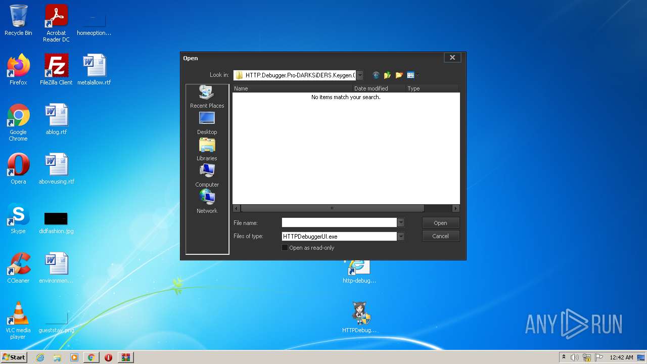Launch Skype desktop shortcut
The width and height of the screenshot is (647, 364).
tap(18, 218)
